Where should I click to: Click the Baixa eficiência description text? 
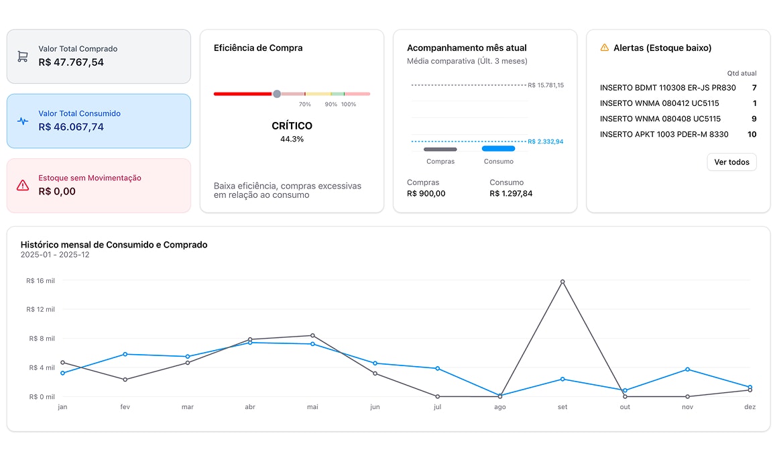[288, 190]
